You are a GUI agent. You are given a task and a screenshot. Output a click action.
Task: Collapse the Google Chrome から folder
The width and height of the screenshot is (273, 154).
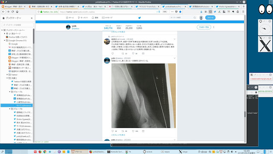pyautogui.click(x=5, y=40)
